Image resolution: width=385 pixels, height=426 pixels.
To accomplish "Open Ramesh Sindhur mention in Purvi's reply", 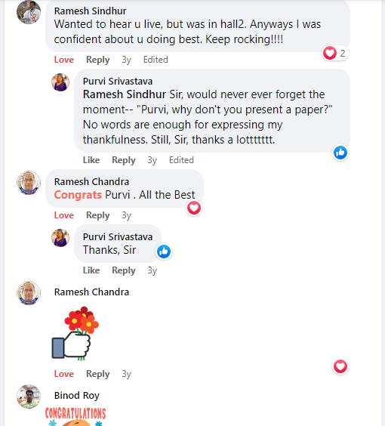I will coord(125,94).
